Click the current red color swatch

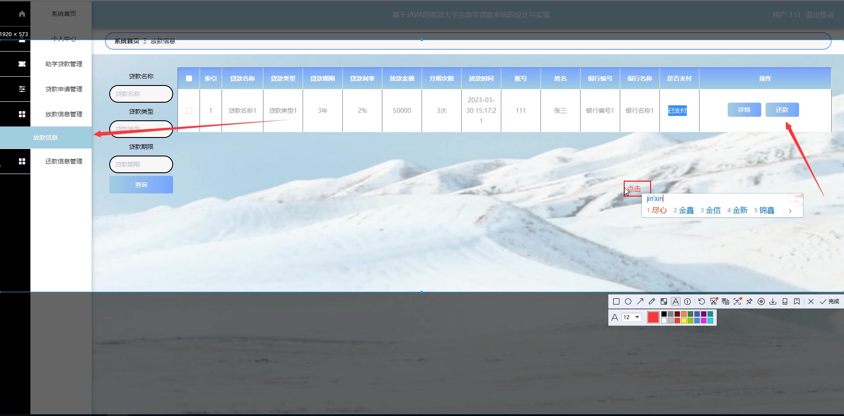coord(653,317)
